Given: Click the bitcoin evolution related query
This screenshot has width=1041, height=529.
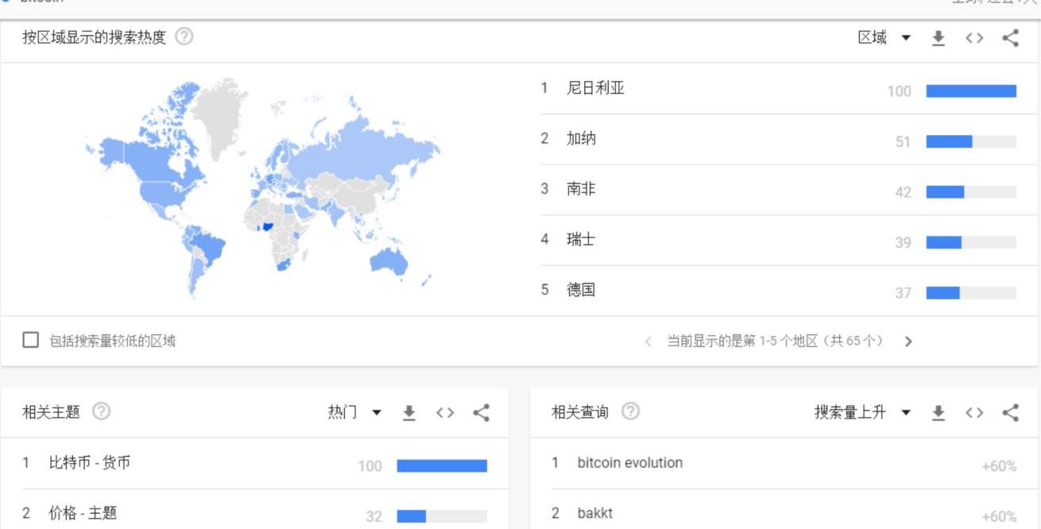Looking at the screenshot, I should (629, 463).
